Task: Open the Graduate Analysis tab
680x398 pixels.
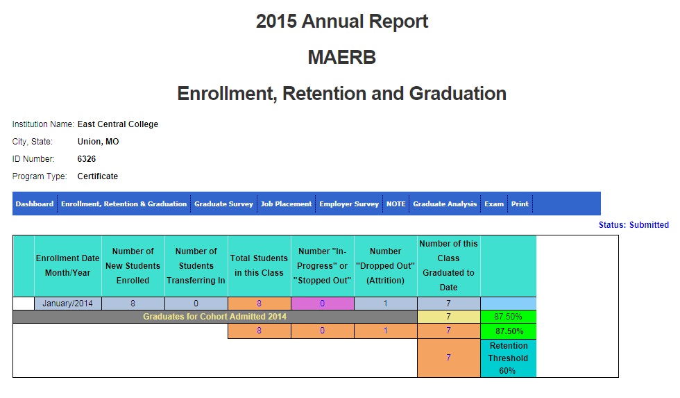Action: (x=445, y=204)
